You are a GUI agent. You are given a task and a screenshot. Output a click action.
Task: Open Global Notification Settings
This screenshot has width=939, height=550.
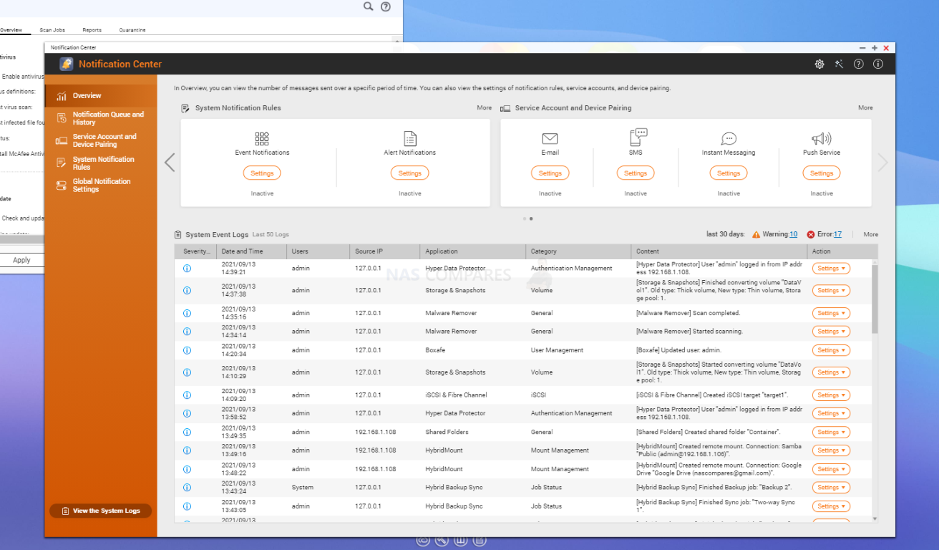click(100, 185)
